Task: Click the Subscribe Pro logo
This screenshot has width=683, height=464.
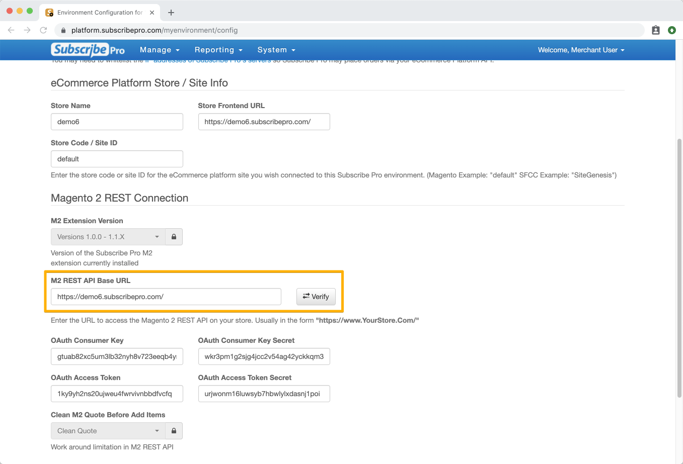Action: click(88, 50)
